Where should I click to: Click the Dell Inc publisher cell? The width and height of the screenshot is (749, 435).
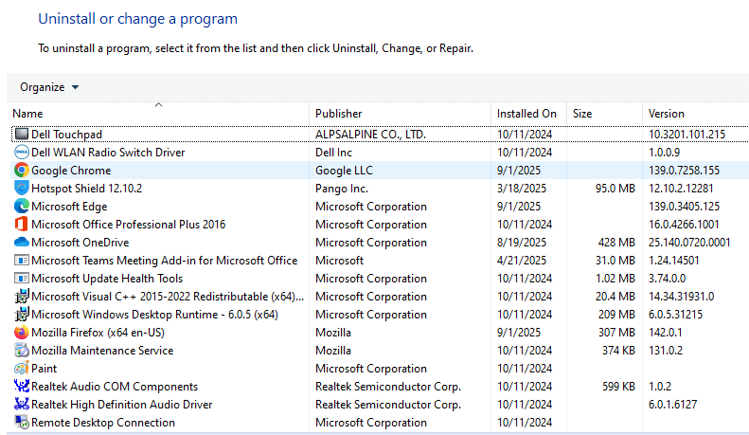[333, 153]
